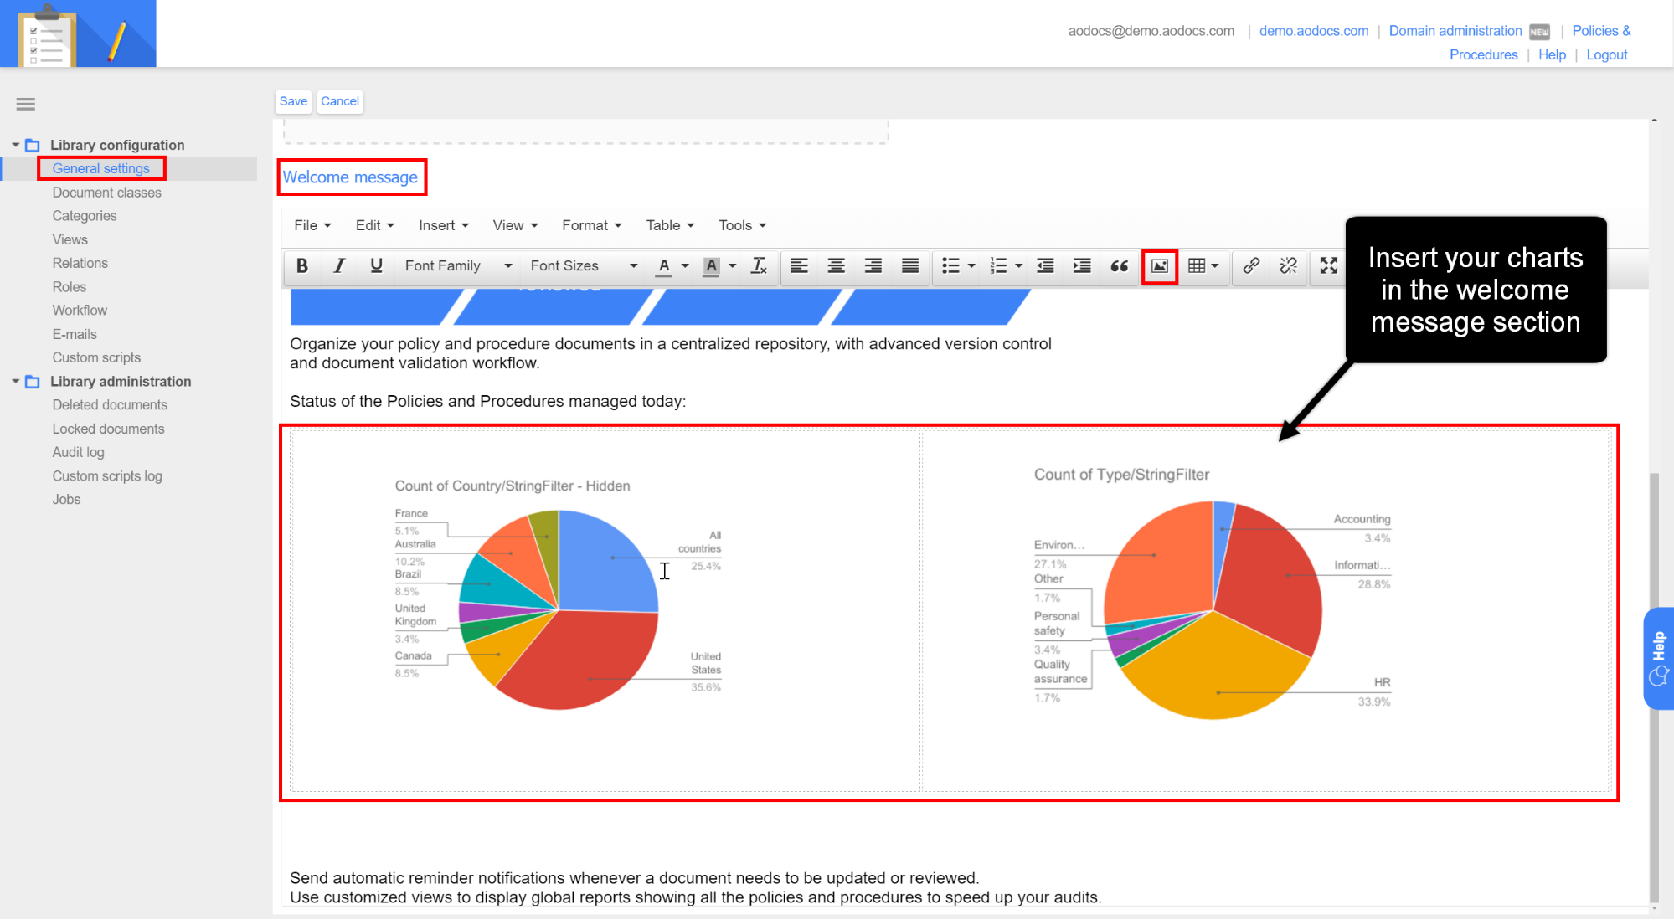
Task: Open the Audit log
Action: [x=79, y=452]
